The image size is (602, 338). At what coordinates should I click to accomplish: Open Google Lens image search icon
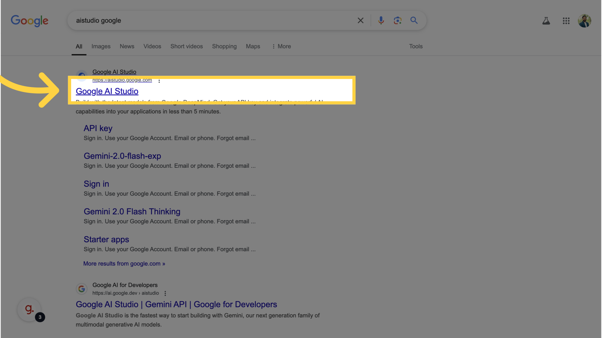pos(398,21)
